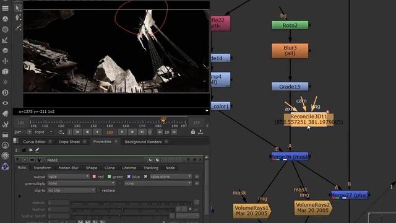
Task: Click the lock icon right of playback controls
Action: pyautogui.click(x=193, y=132)
